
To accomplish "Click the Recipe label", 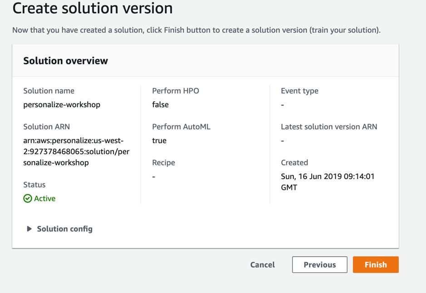I will point(164,163).
